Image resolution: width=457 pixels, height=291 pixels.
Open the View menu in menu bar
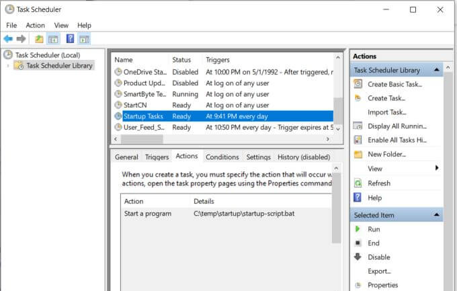point(61,26)
